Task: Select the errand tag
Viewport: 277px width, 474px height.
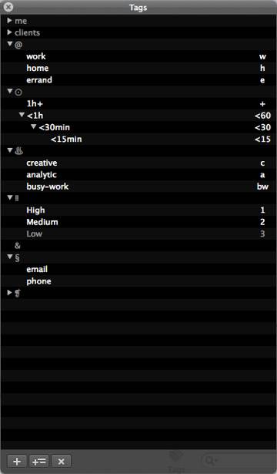Action: [x=39, y=80]
